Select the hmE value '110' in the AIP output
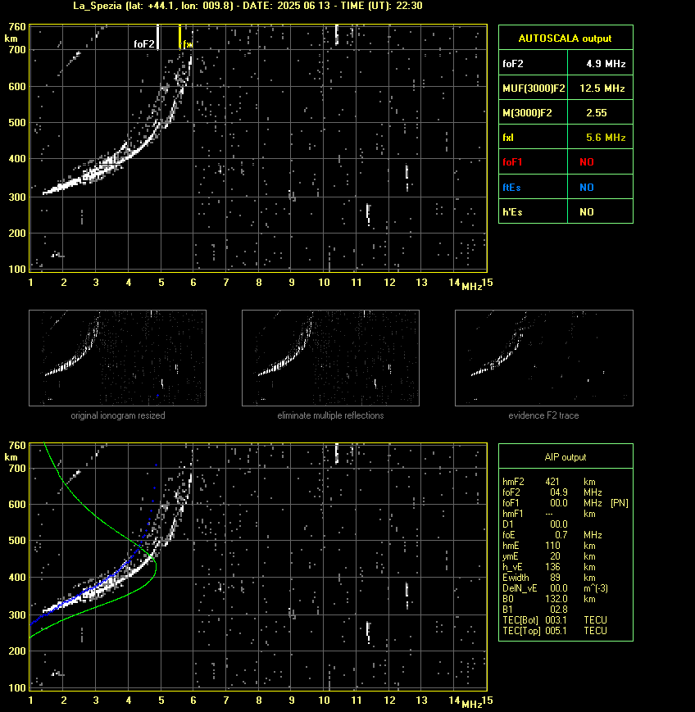 click(x=552, y=546)
